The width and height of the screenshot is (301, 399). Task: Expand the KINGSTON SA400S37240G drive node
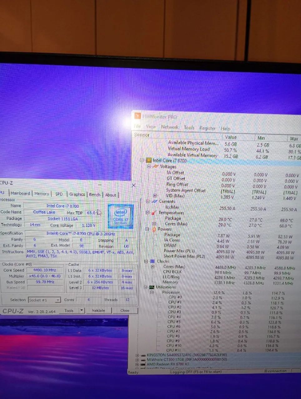[x=137, y=355]
